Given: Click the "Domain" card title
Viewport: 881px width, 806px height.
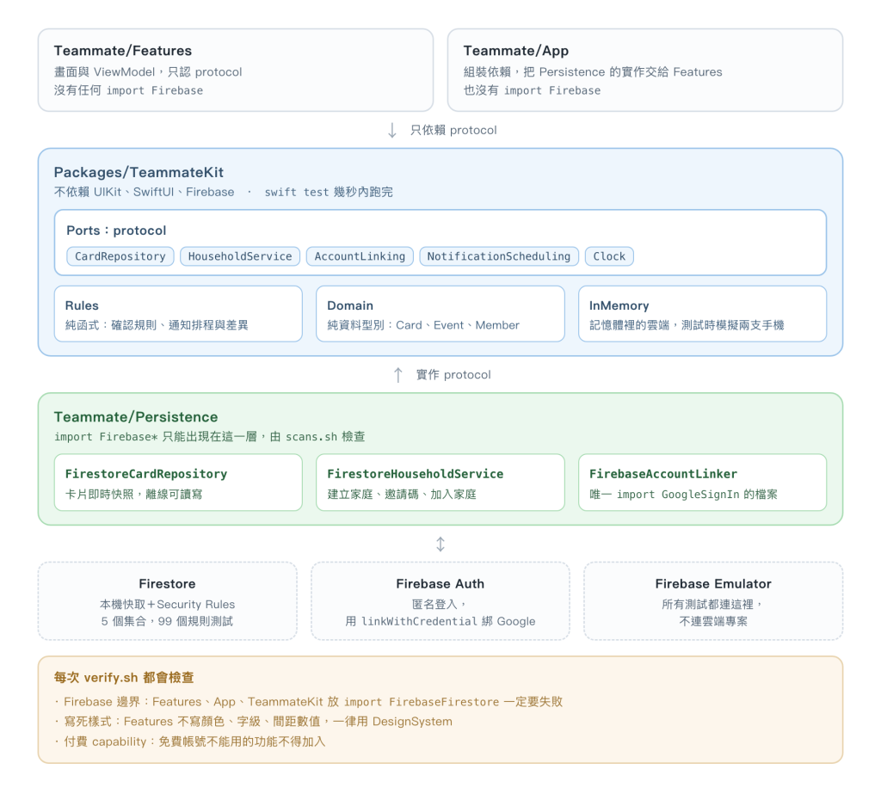Looking at the screenshot, I should (x=350, y=305).
